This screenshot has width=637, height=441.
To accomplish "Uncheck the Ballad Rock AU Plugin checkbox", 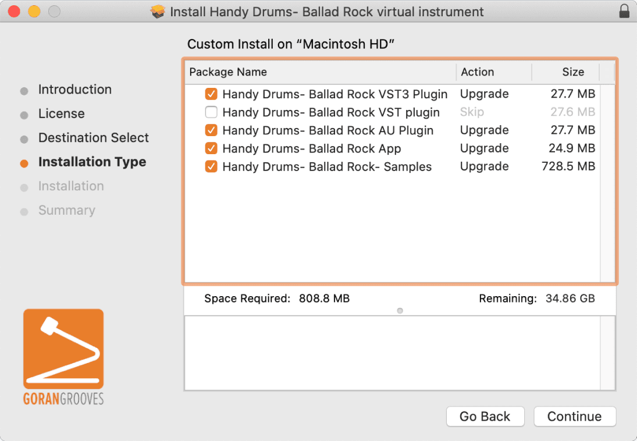I will (x=211, y=130).
